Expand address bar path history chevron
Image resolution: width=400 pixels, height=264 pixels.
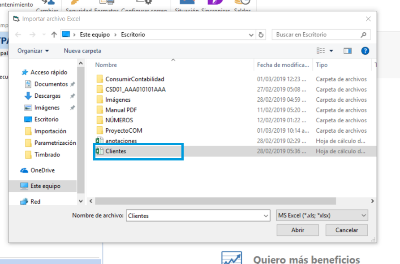click(x=251, y=35)
